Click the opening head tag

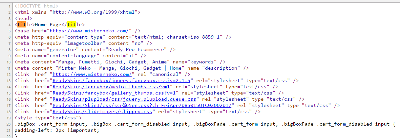pos(23,18)
